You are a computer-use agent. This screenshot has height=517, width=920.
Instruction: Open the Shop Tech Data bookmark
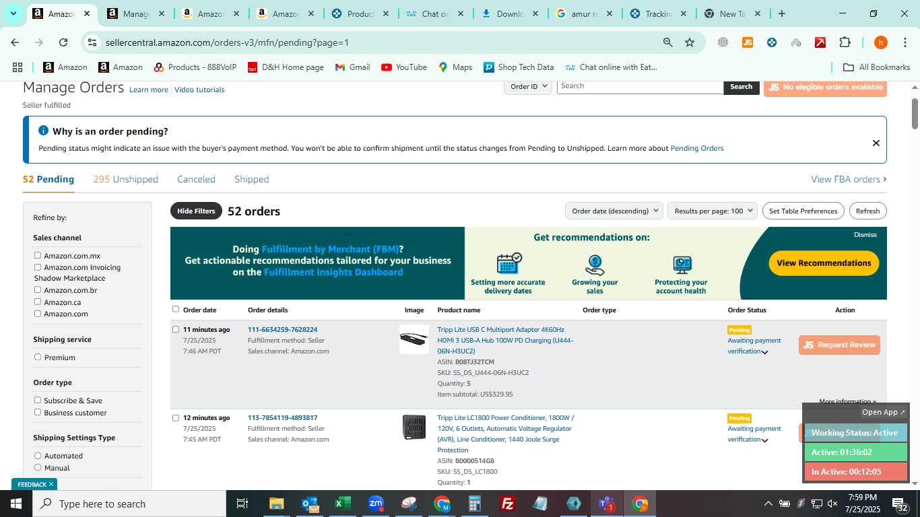coord(519,67)
